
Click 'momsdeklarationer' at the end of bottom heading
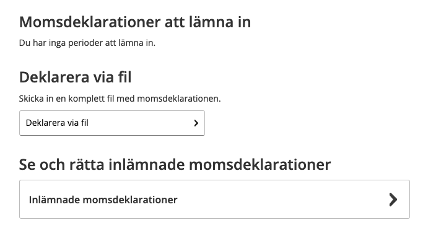coord(259,164)
